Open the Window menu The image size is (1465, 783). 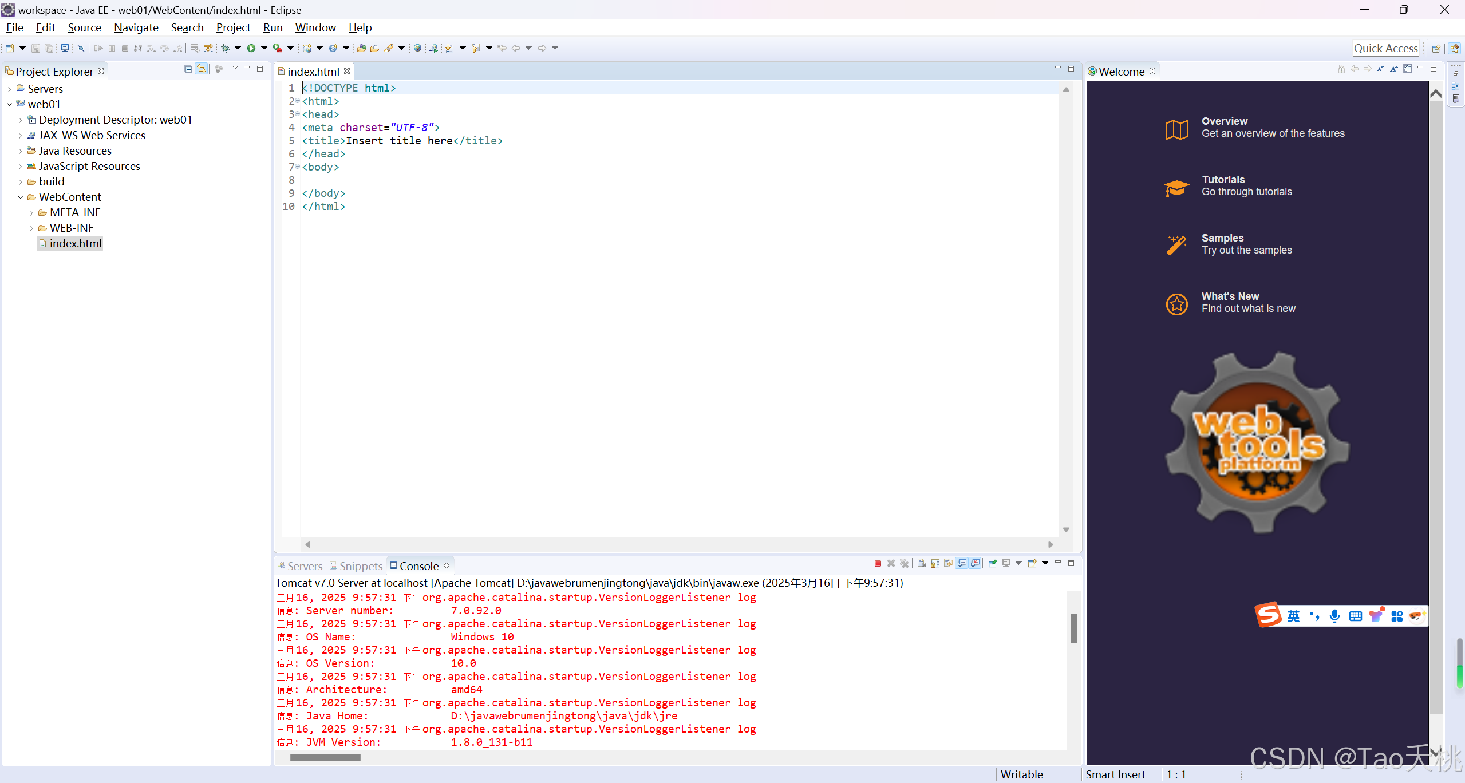315,27
